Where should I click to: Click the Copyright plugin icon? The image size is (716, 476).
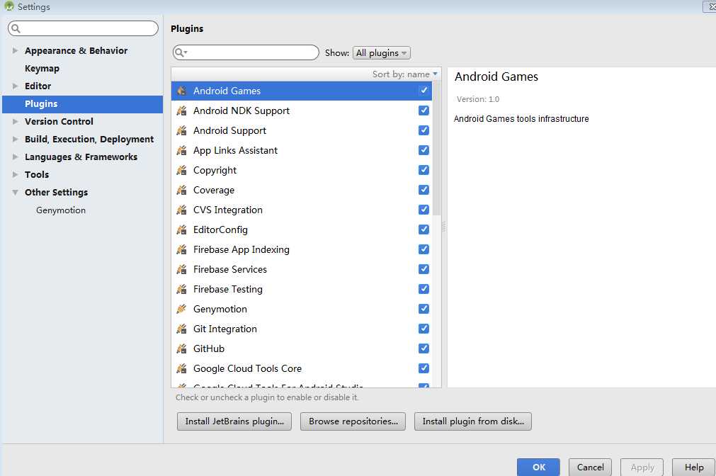pyautogui.click(x=182, y=170)
